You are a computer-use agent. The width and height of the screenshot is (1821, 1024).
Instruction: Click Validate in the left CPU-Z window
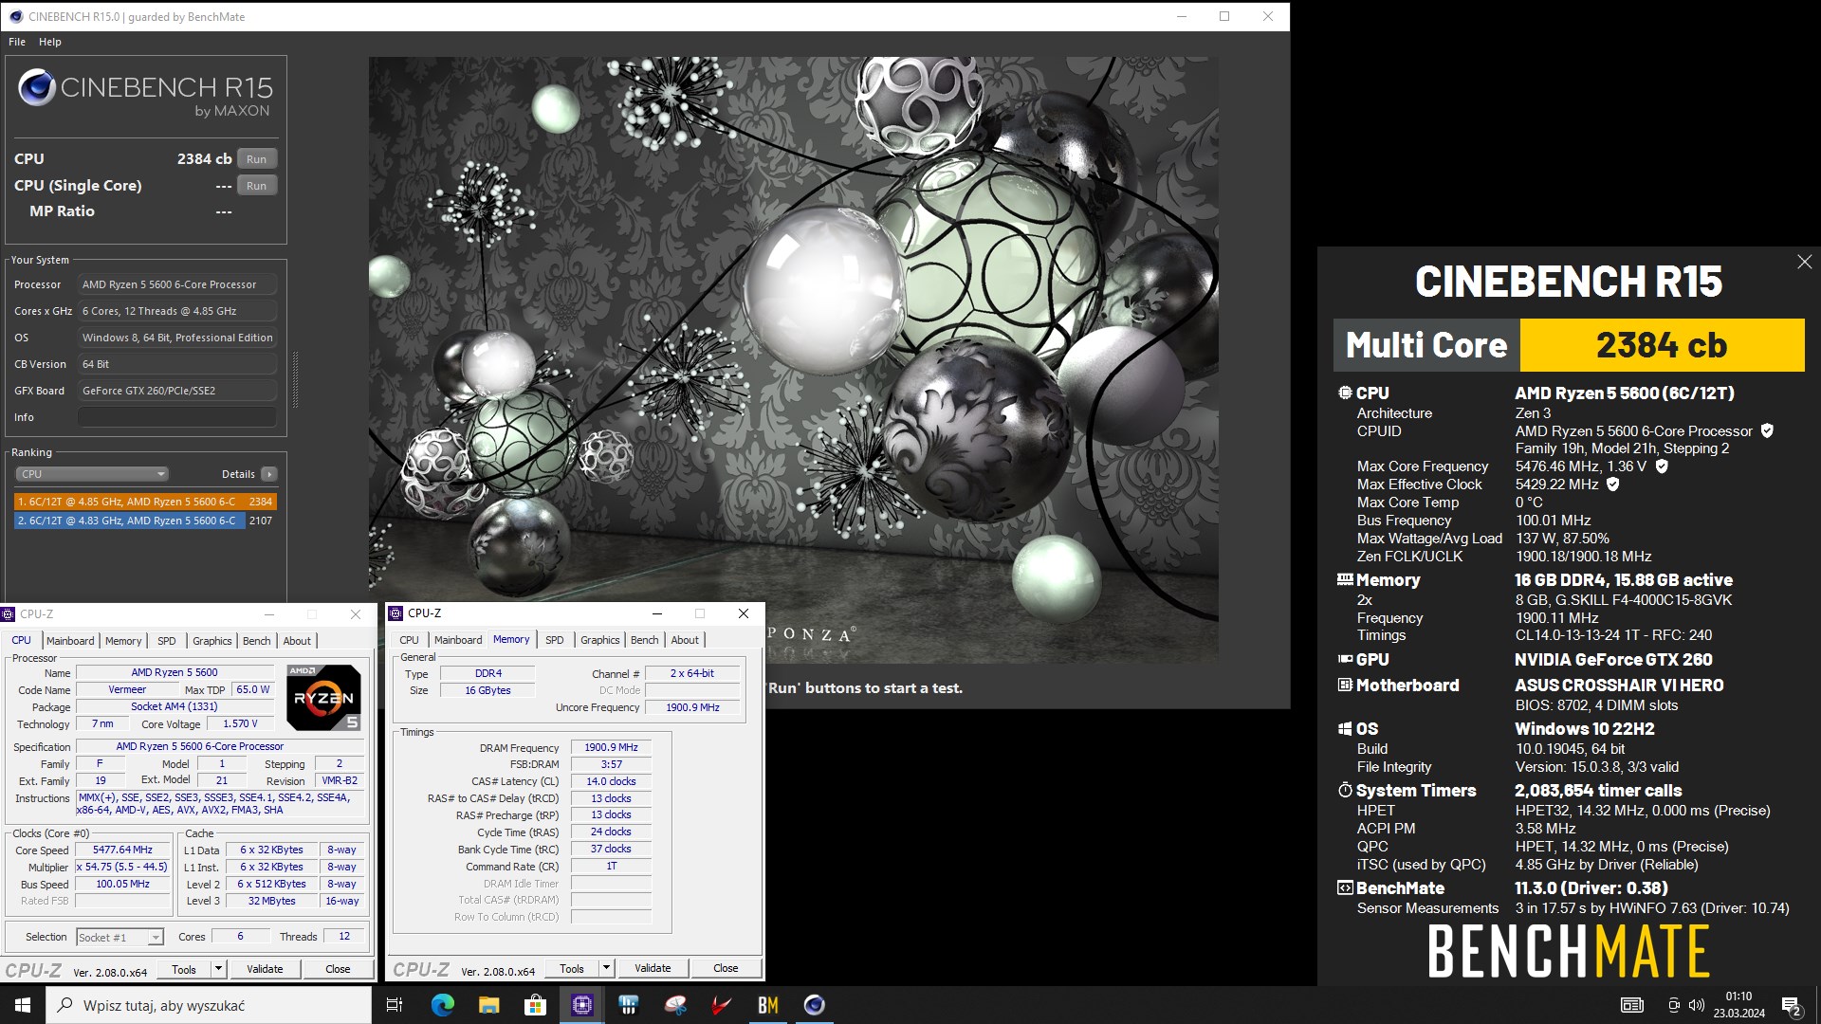[x=265, y=969]
